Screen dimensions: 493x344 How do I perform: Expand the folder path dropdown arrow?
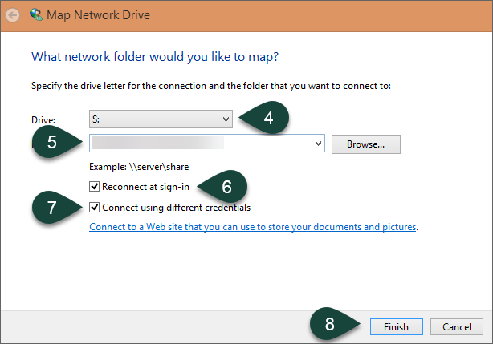[x=319, y=144]
